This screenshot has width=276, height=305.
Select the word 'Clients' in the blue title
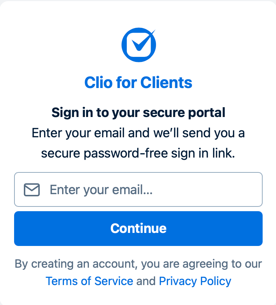[166, 83]
